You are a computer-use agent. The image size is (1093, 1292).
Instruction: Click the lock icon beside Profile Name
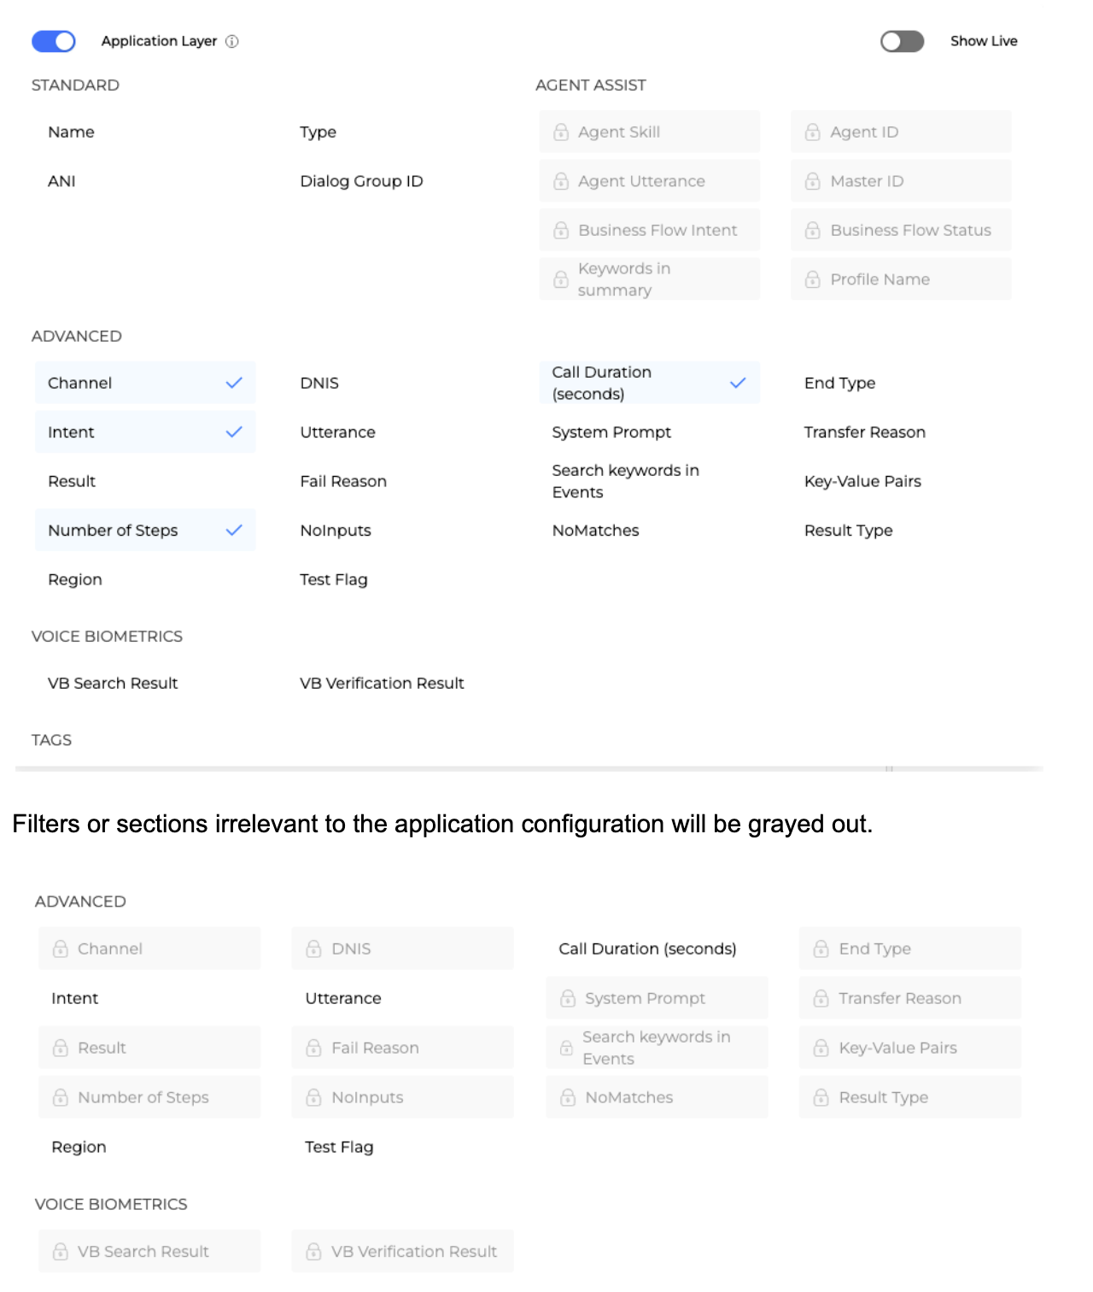pos(813,279)
